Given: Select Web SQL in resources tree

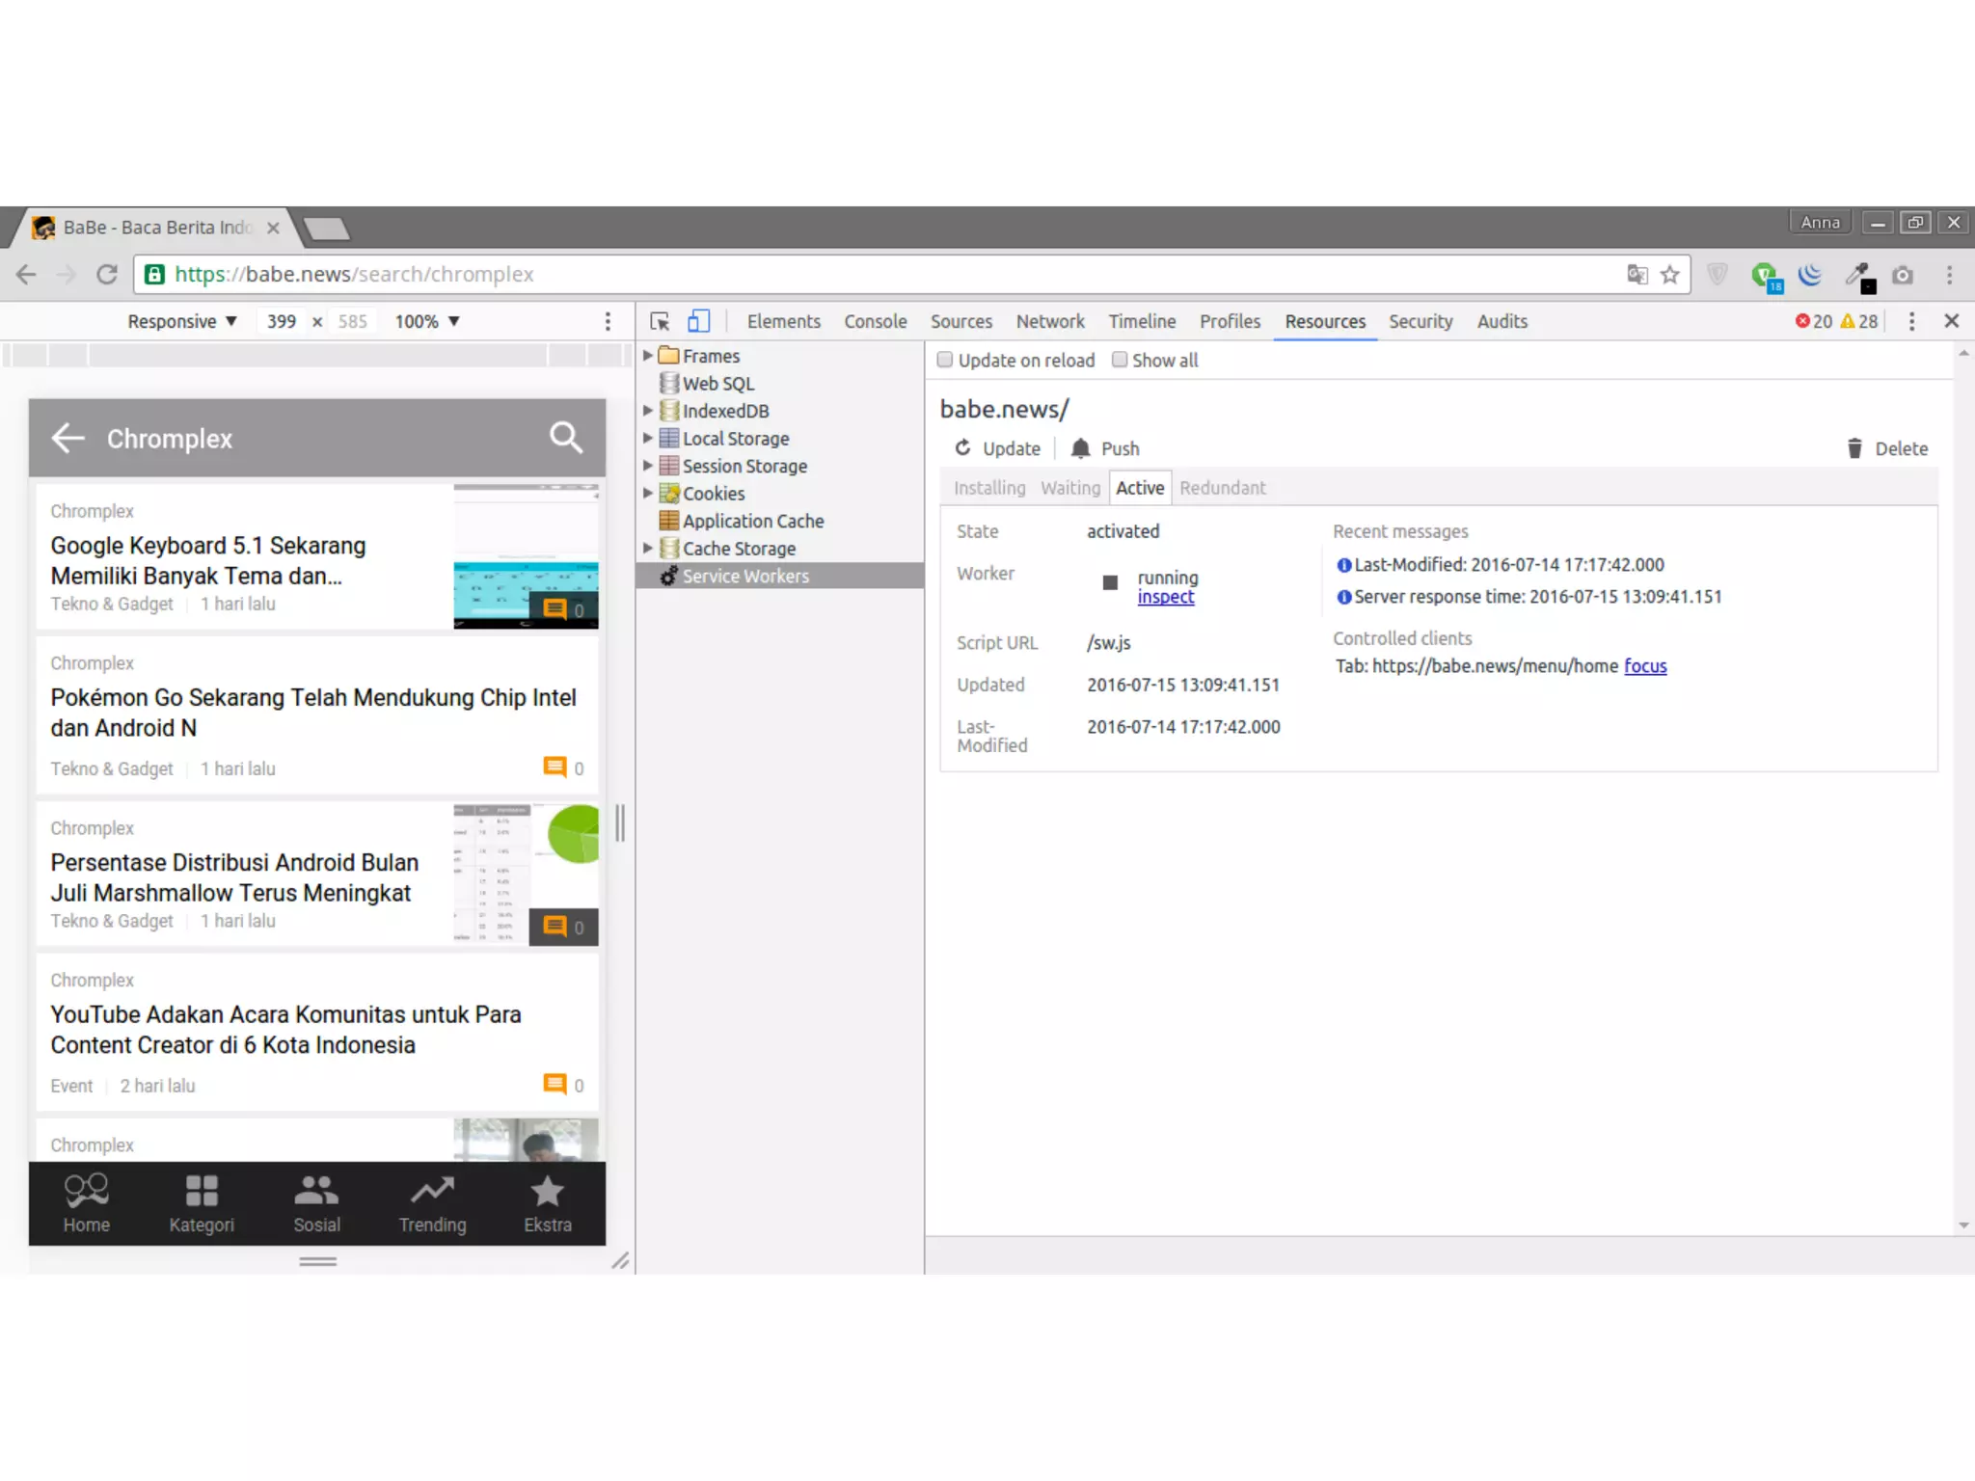Looking at the screenshot, I should [x=718, y=384].
